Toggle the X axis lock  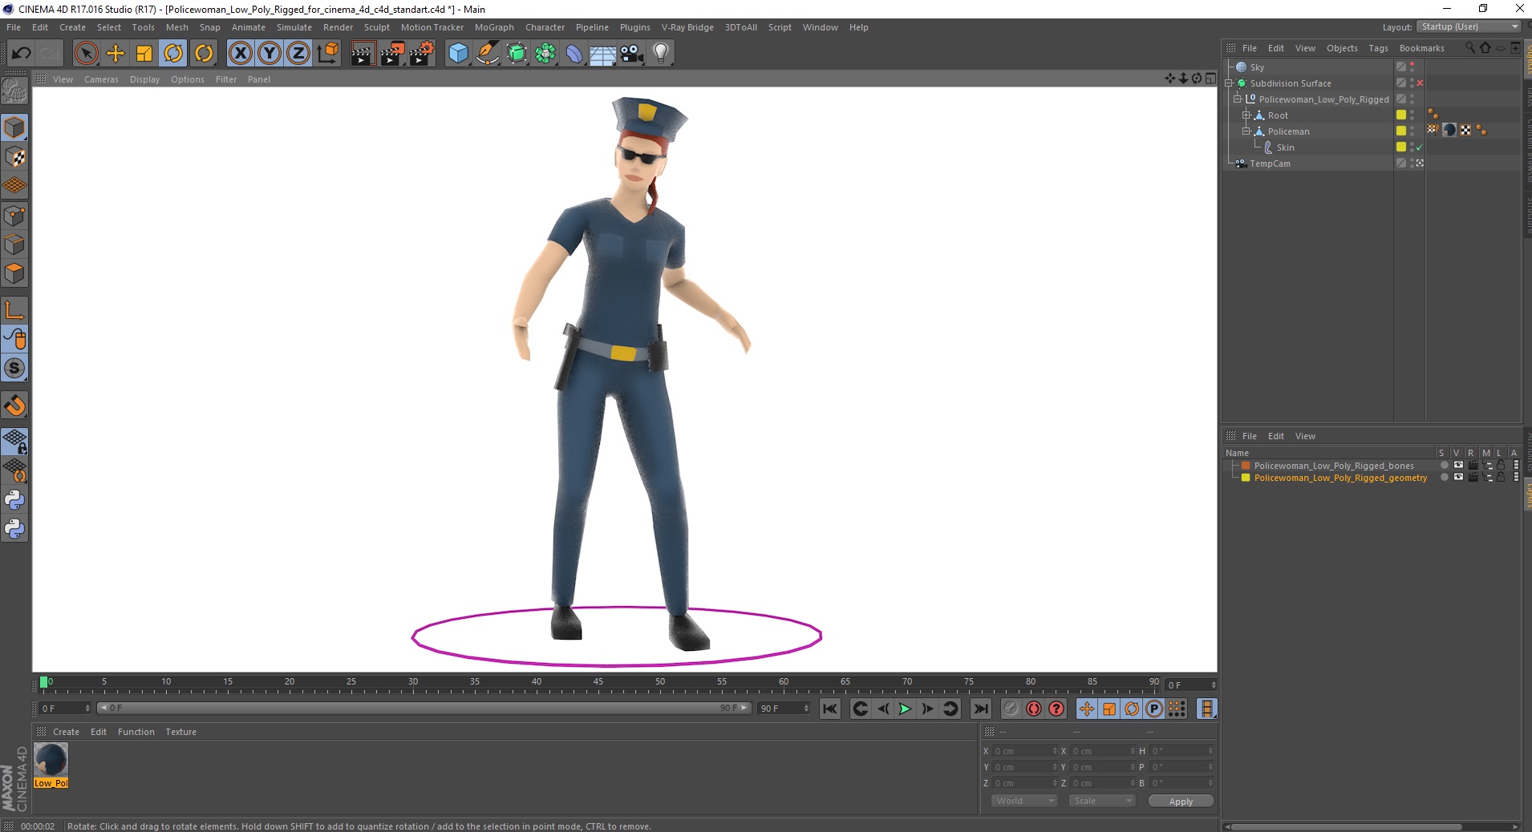(x=240, y=54)
